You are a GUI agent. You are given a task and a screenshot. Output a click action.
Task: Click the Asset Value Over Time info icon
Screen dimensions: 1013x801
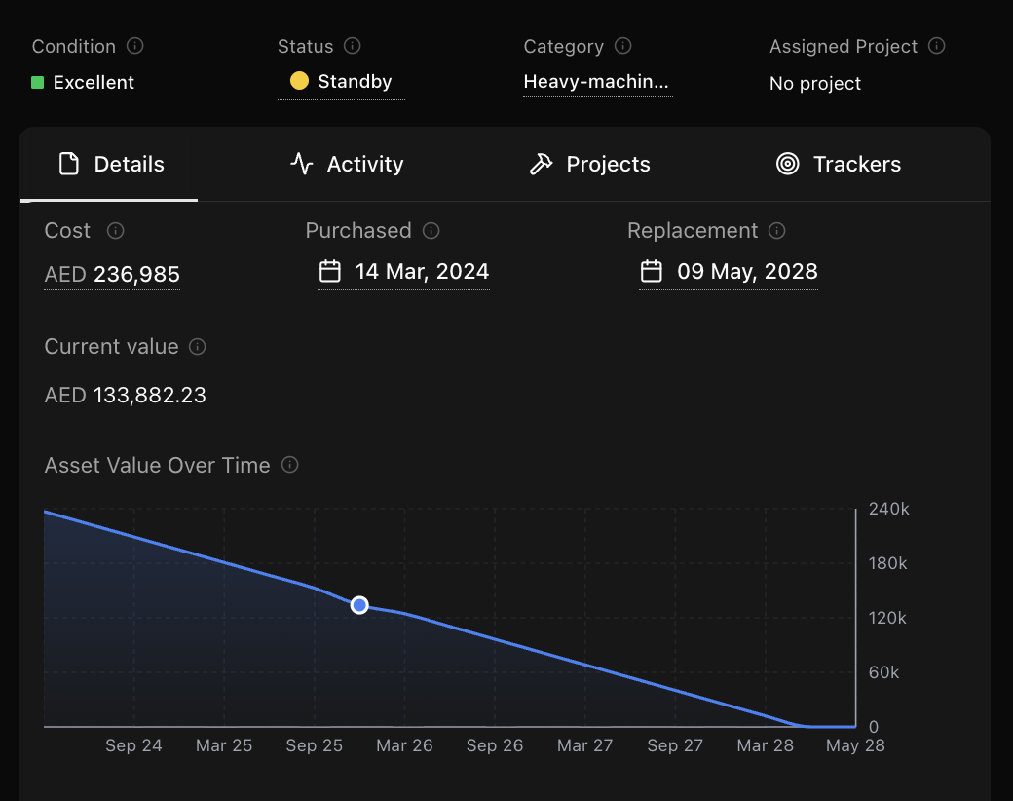(x=289, y=465)
